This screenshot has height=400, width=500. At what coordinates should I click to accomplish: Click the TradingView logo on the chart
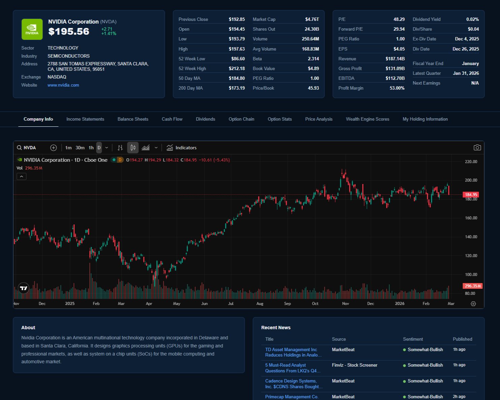pos(23,288)
